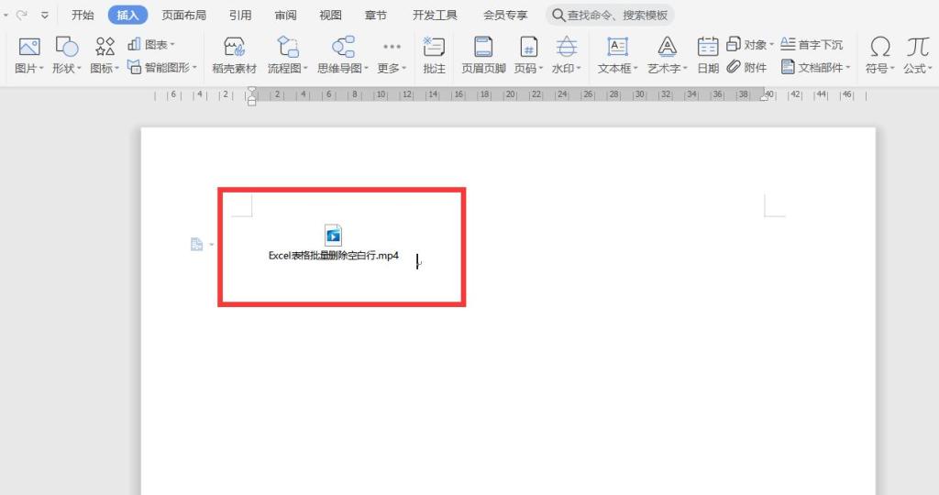Switch to the 开始 tab

coord(83,15)
